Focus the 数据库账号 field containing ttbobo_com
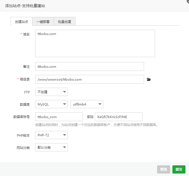The image size is (189, 176). 59,117
